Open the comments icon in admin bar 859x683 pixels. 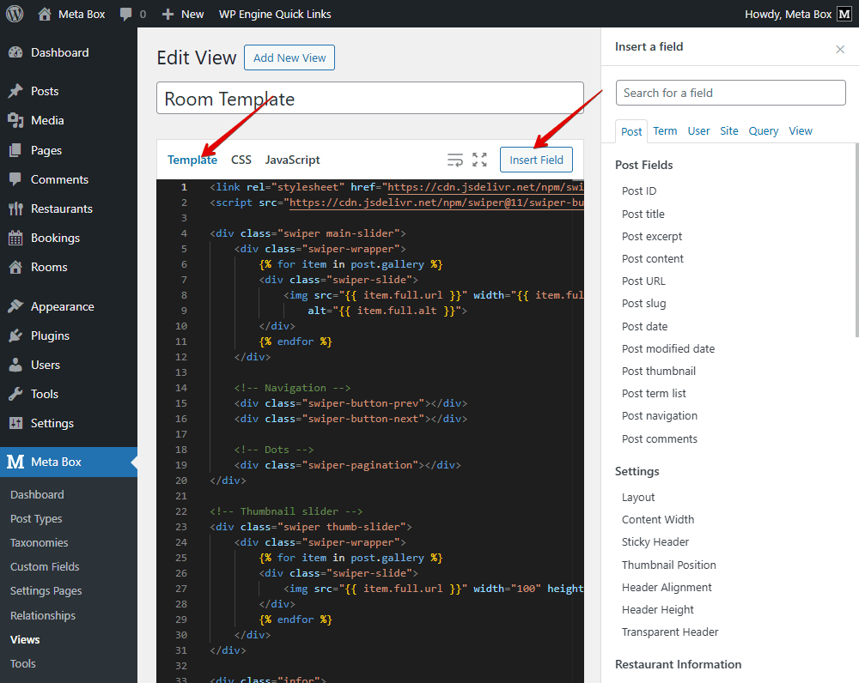[x=125, y=14]
